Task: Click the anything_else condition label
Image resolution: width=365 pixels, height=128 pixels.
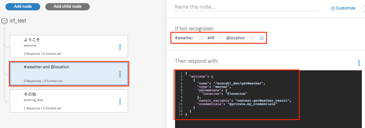Action: (33, 100)
